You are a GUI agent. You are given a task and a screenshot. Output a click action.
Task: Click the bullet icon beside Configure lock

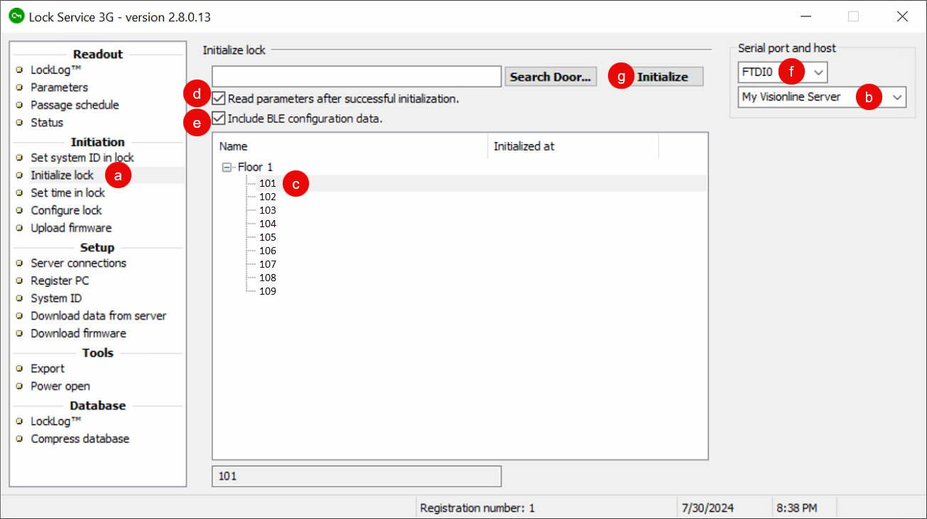pyautogui.click(x=20, y=211)
